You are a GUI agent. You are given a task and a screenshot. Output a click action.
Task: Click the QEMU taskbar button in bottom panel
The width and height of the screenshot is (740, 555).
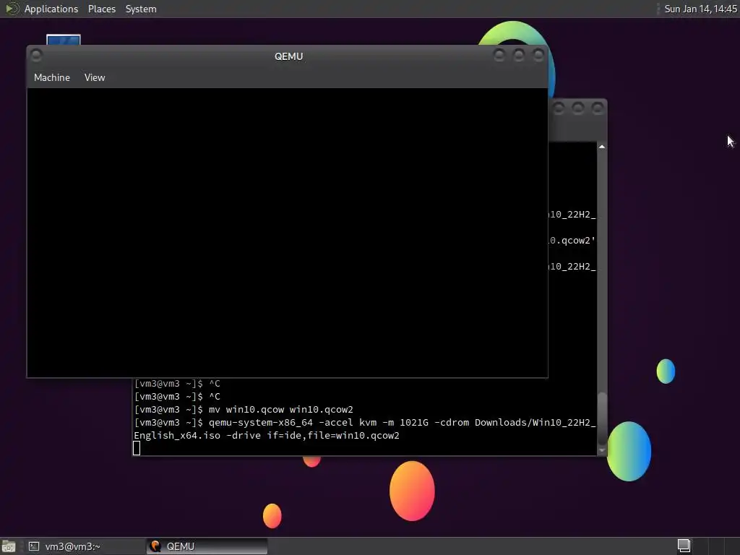pyautogui.click(x=207, y=546)
